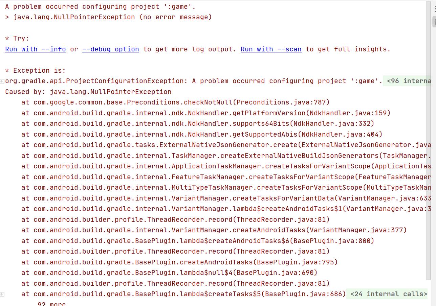Click the 'Run with --info' link
436x306 pixels.
pyautogui.click(x=36, y=49)
